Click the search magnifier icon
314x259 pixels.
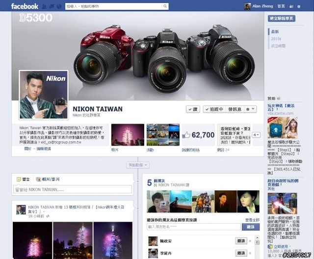pyautogui.click(x=165, y=6)
